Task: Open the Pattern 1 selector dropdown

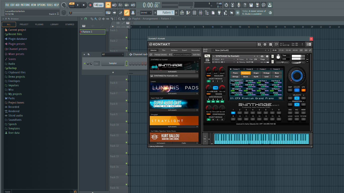Action: point(165,13)
